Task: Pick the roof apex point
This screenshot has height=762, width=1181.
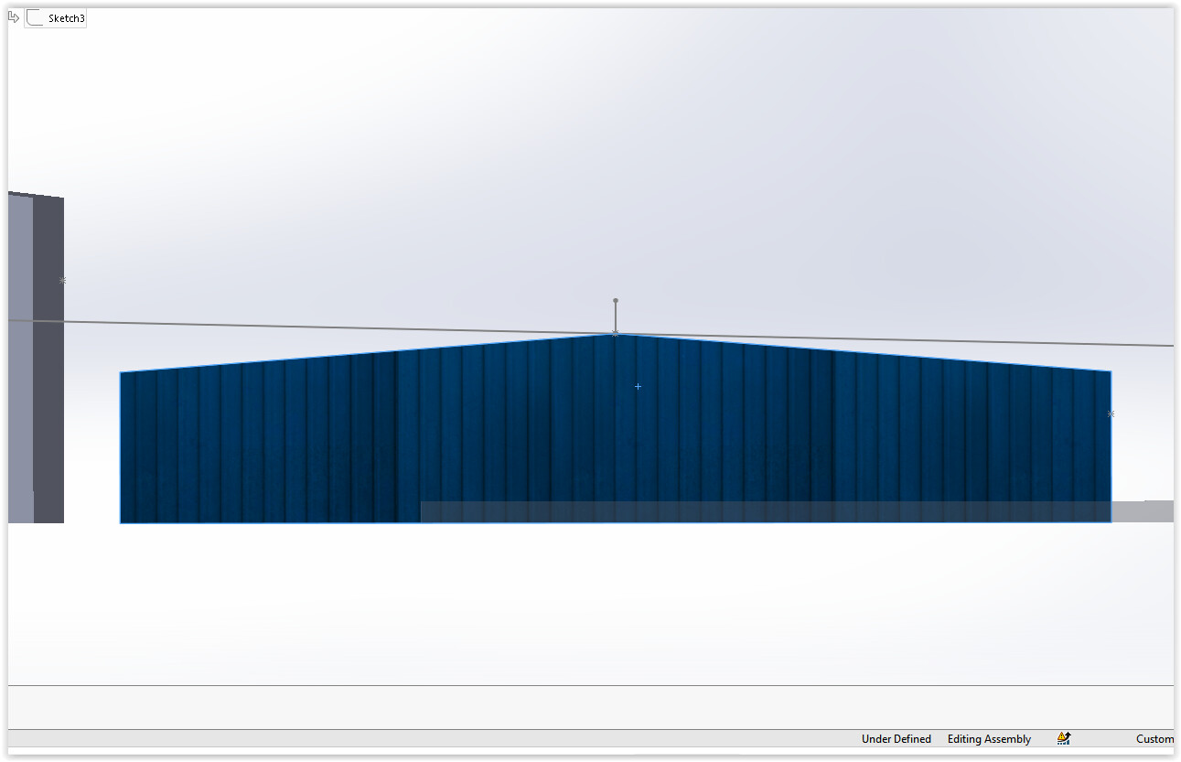Action: (615, 334)
